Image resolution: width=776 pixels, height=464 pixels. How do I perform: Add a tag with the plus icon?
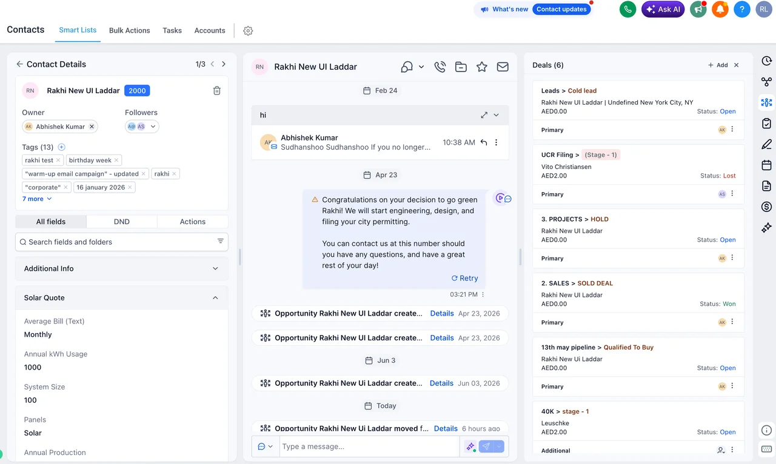[61, 147]
